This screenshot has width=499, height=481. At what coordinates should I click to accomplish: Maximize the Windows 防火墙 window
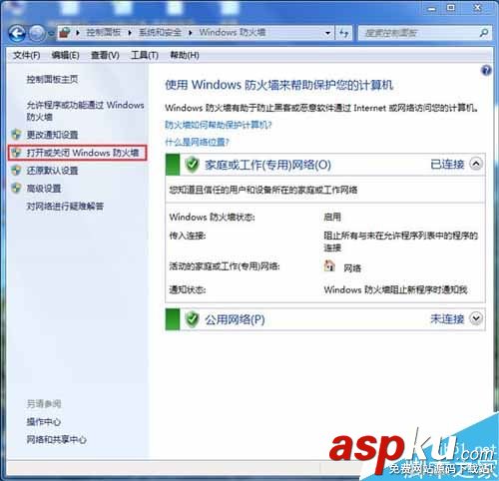pyautogui.click(x=451, y=8)
